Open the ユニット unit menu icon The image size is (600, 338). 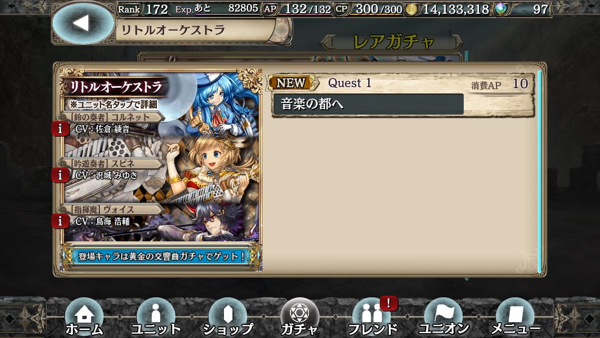pyautogui.click(x=155, y=317)
